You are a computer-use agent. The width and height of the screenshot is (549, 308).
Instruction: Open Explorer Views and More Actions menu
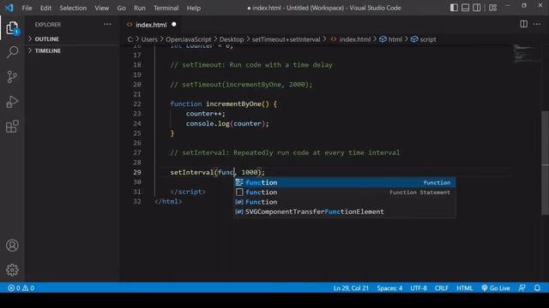point(107,24)
